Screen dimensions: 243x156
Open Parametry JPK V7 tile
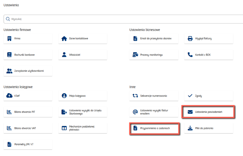(x=28, y=144)
